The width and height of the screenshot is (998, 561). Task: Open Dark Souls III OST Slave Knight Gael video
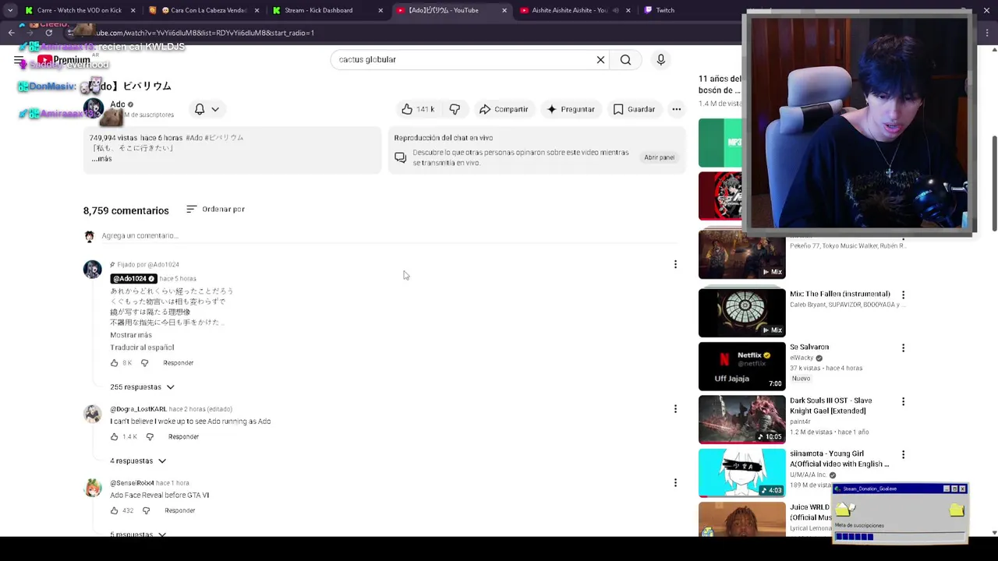tap(741, 419)
